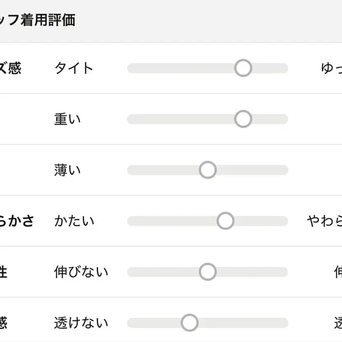Click the transparency slider handle beside 透けない

[190, 323]
